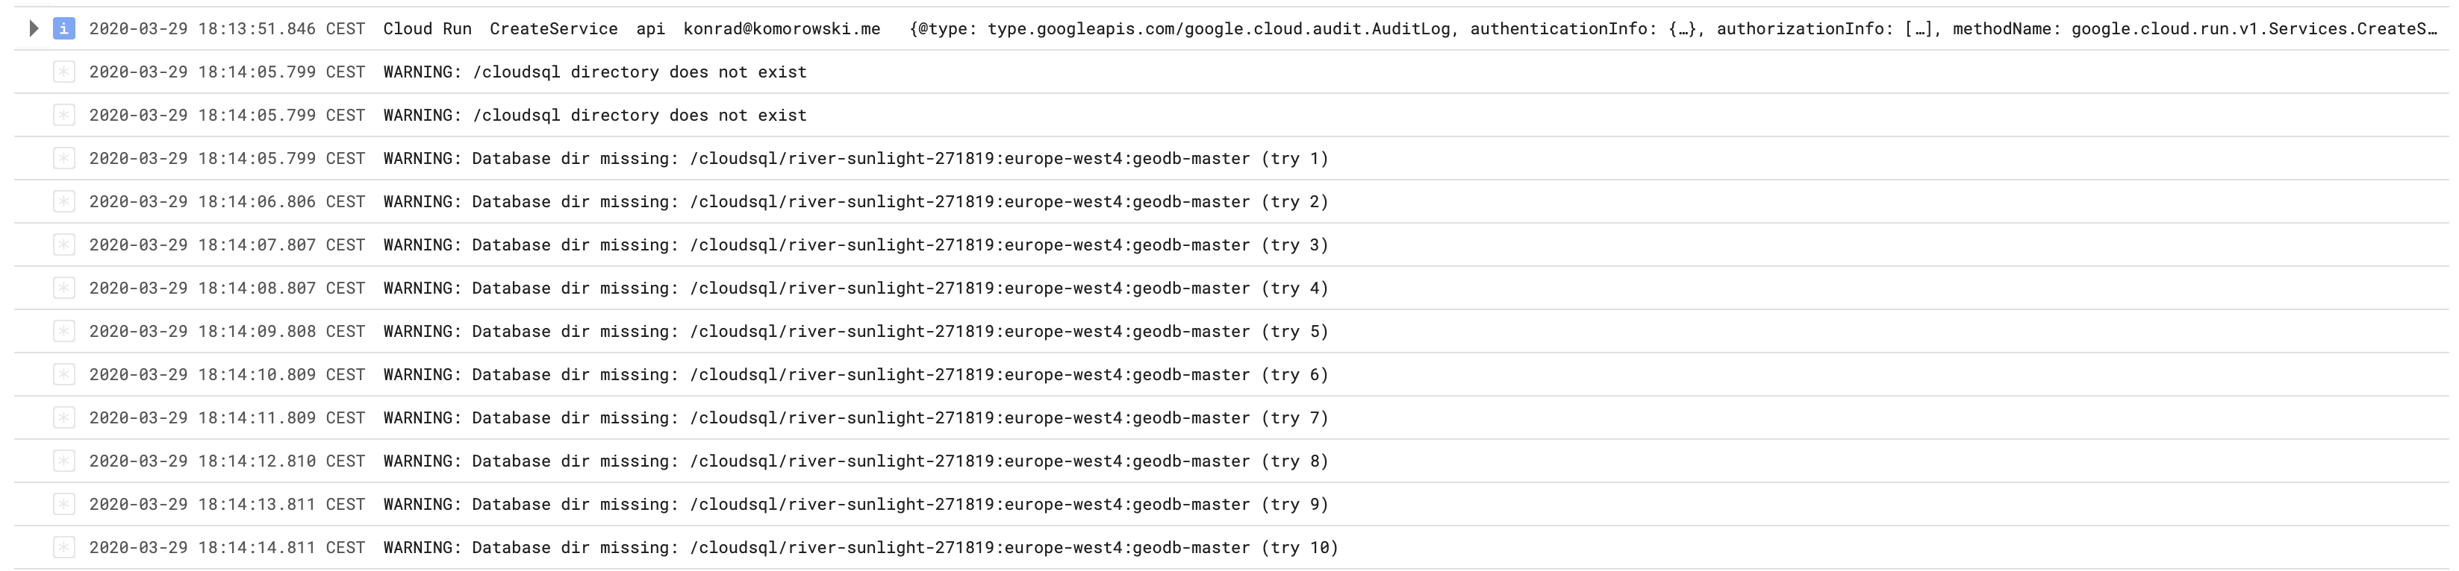
Task: Click severity icon of try 8 row
Action: (x=64, y=461)
